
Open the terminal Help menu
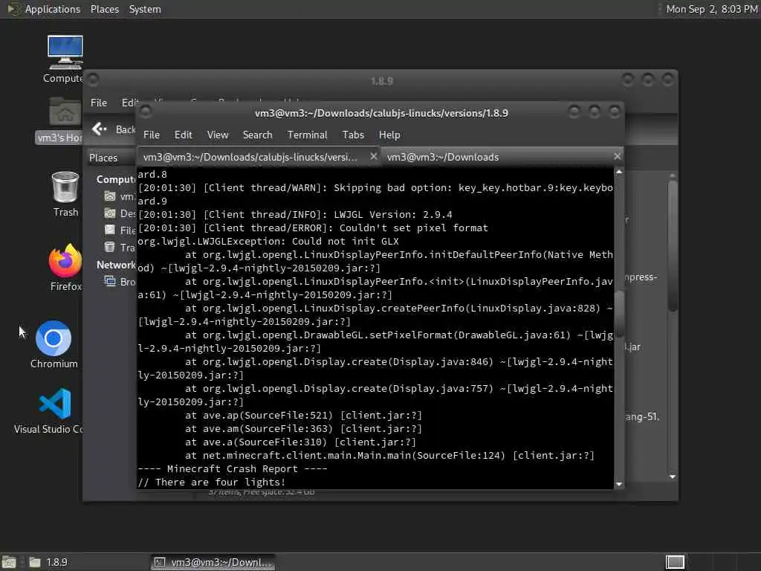389,135
